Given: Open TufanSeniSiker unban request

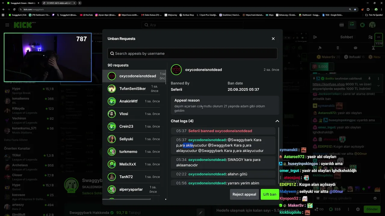Looking at the screenshot, I should [134, 89].
